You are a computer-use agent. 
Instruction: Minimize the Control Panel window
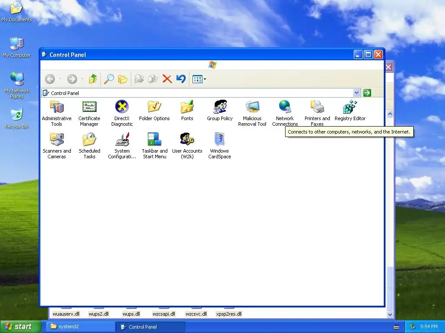pos(358,54)
